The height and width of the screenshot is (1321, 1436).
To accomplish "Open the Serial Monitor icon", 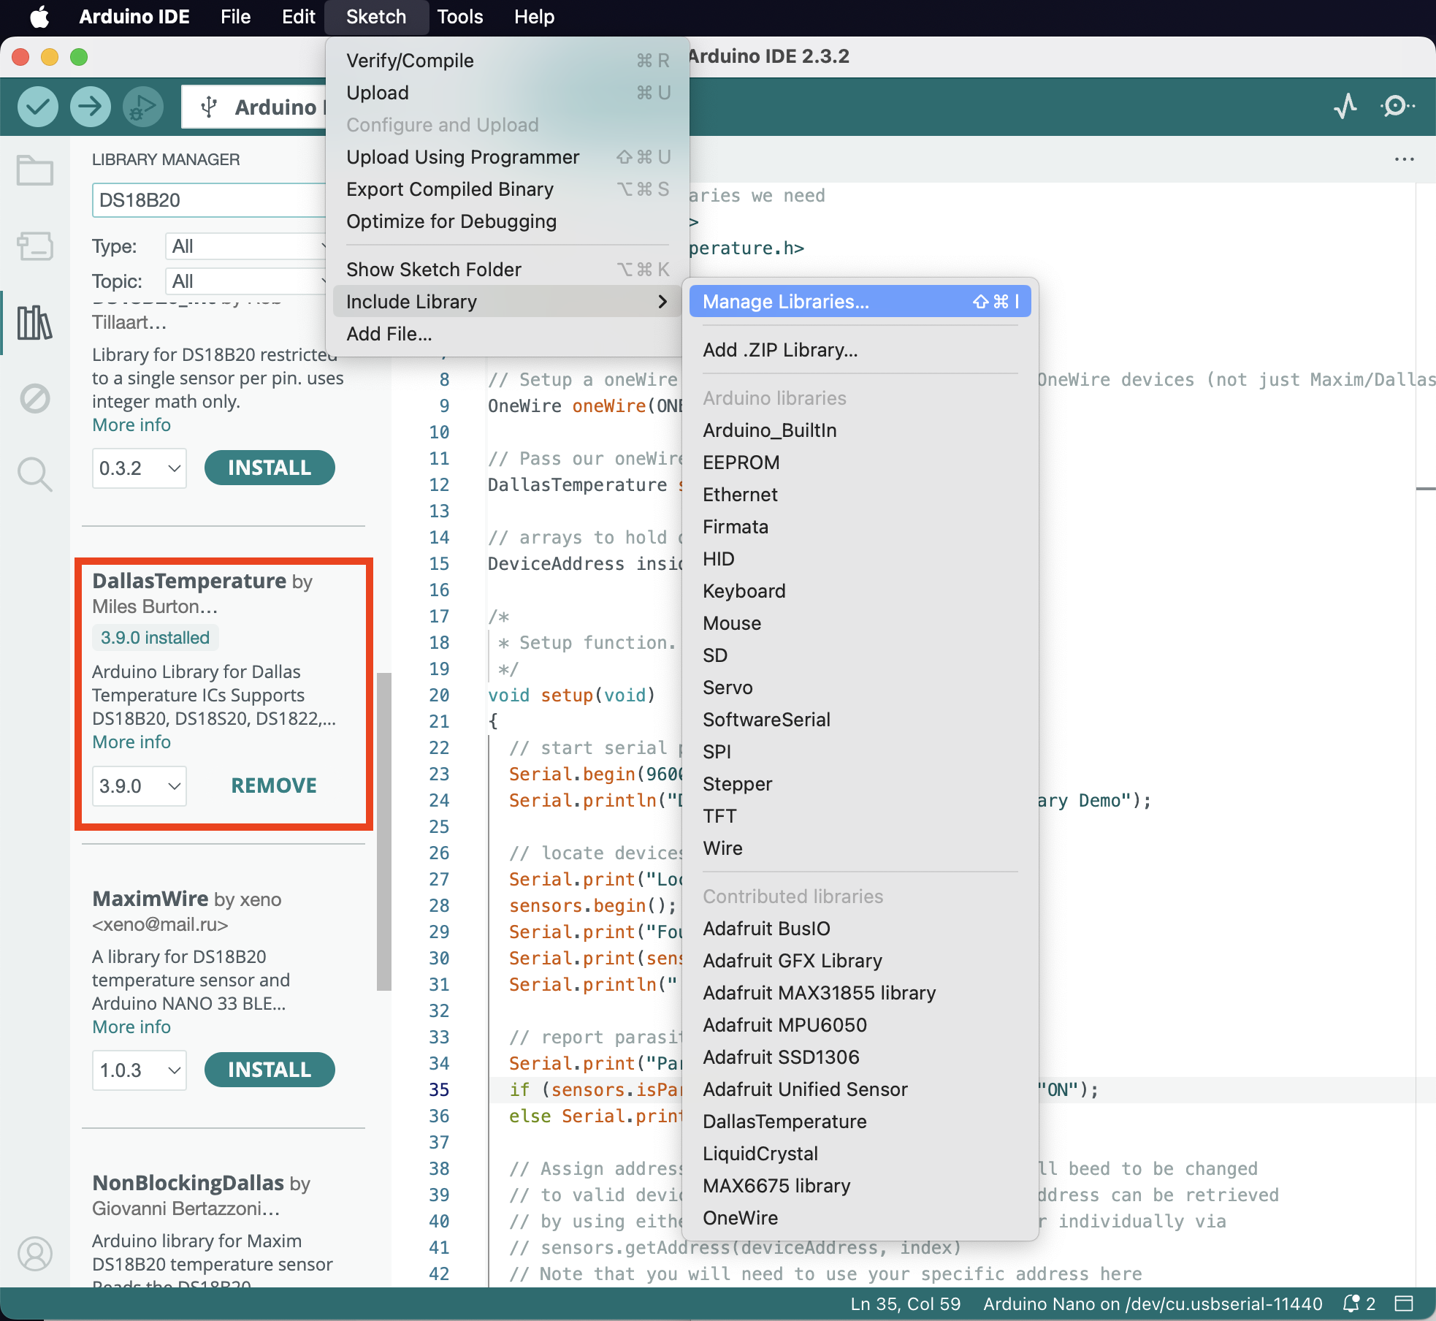I will tap(1397, 107).
